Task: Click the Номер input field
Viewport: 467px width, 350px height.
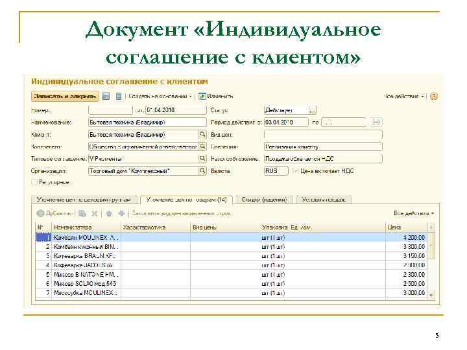Action: pos(110,110)
